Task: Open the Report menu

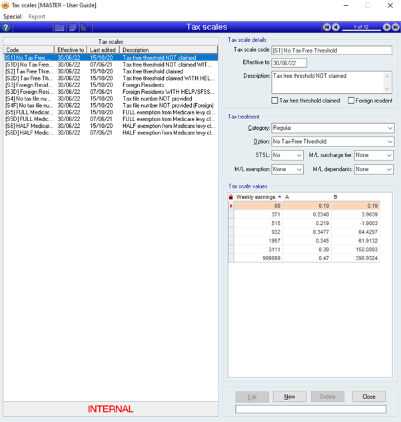Action: pos(37,16)
